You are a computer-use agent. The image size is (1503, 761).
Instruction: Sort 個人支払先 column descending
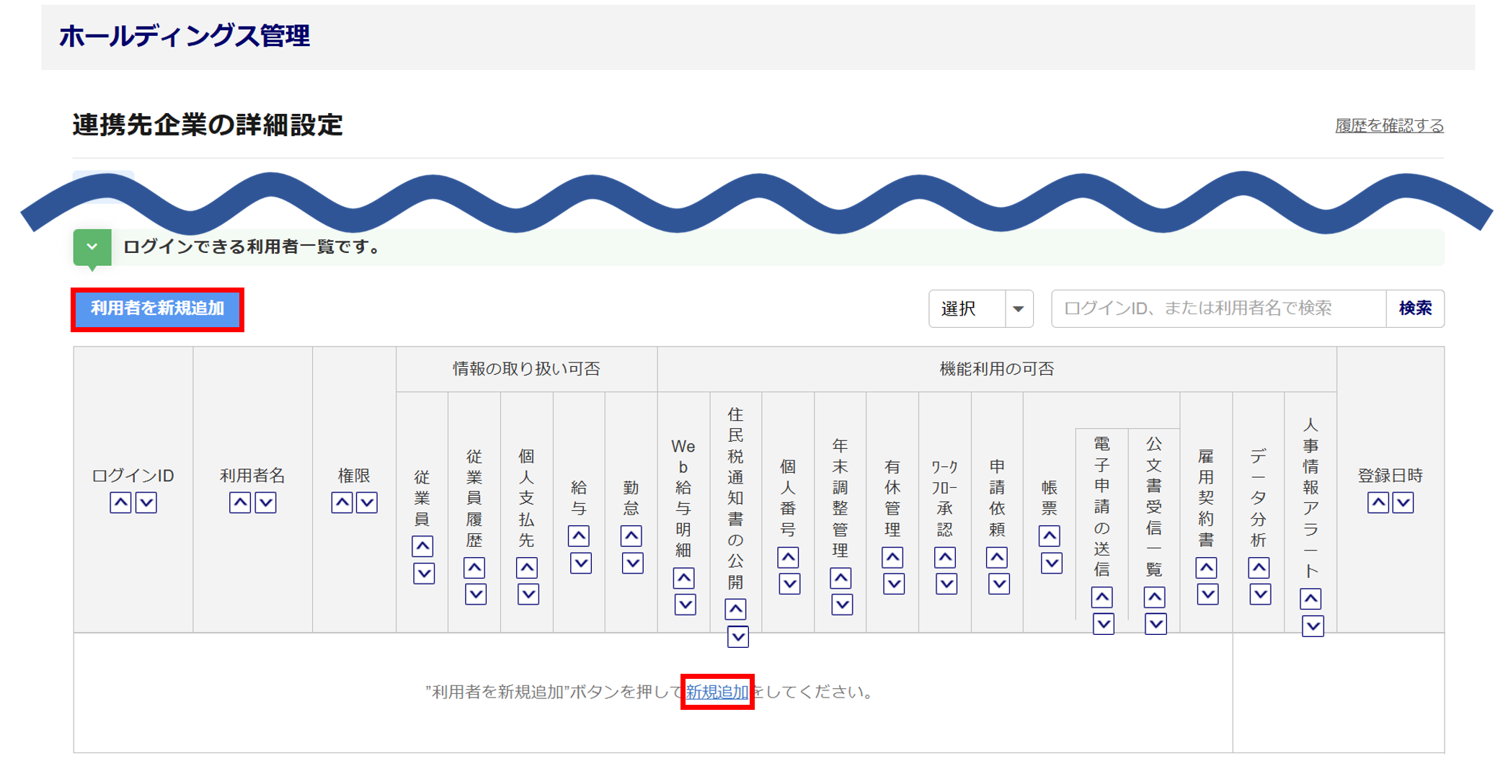[x=528, y=595]
